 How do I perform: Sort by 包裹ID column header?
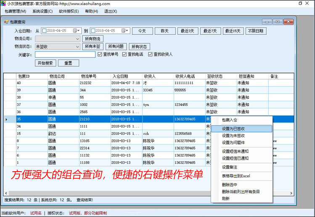(x=32, y=76)
